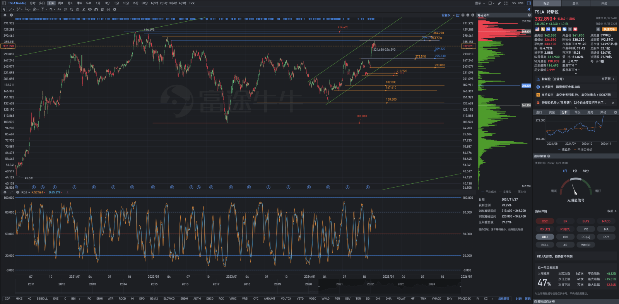Screen dimensions: 619x304
Task: Select the cursor pointer drawing tool
Action: coord(4,9)
